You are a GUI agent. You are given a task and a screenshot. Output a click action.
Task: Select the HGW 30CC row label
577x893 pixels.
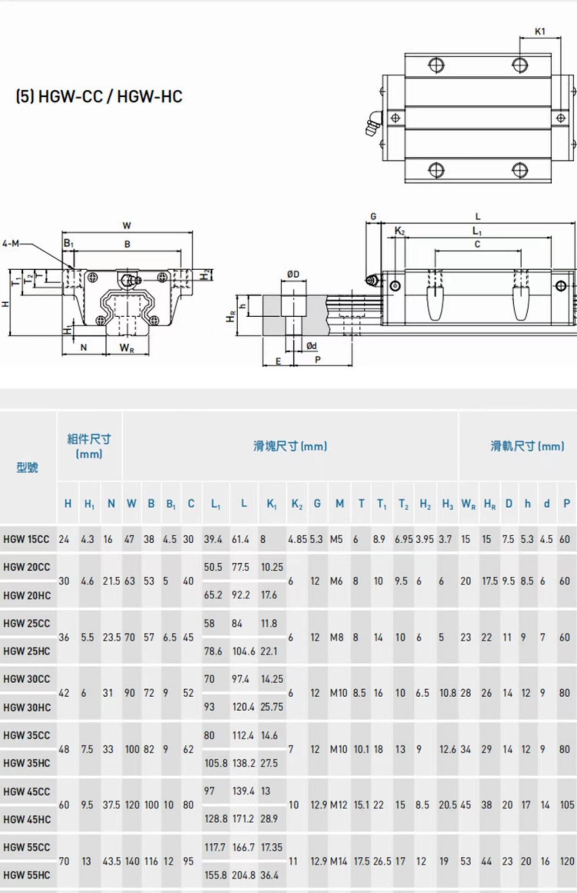27,679
